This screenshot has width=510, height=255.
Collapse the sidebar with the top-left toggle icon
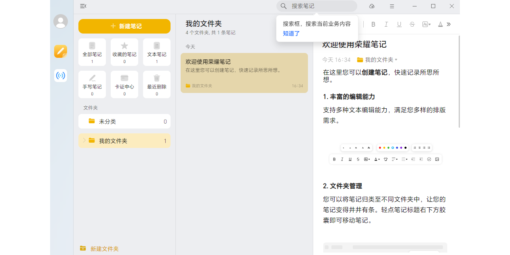tap(83, 6)
